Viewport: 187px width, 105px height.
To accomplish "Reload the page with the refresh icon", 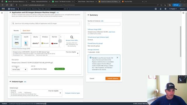I will pos(7,5).
